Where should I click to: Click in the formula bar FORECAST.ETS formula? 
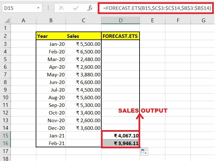[157, 8]
